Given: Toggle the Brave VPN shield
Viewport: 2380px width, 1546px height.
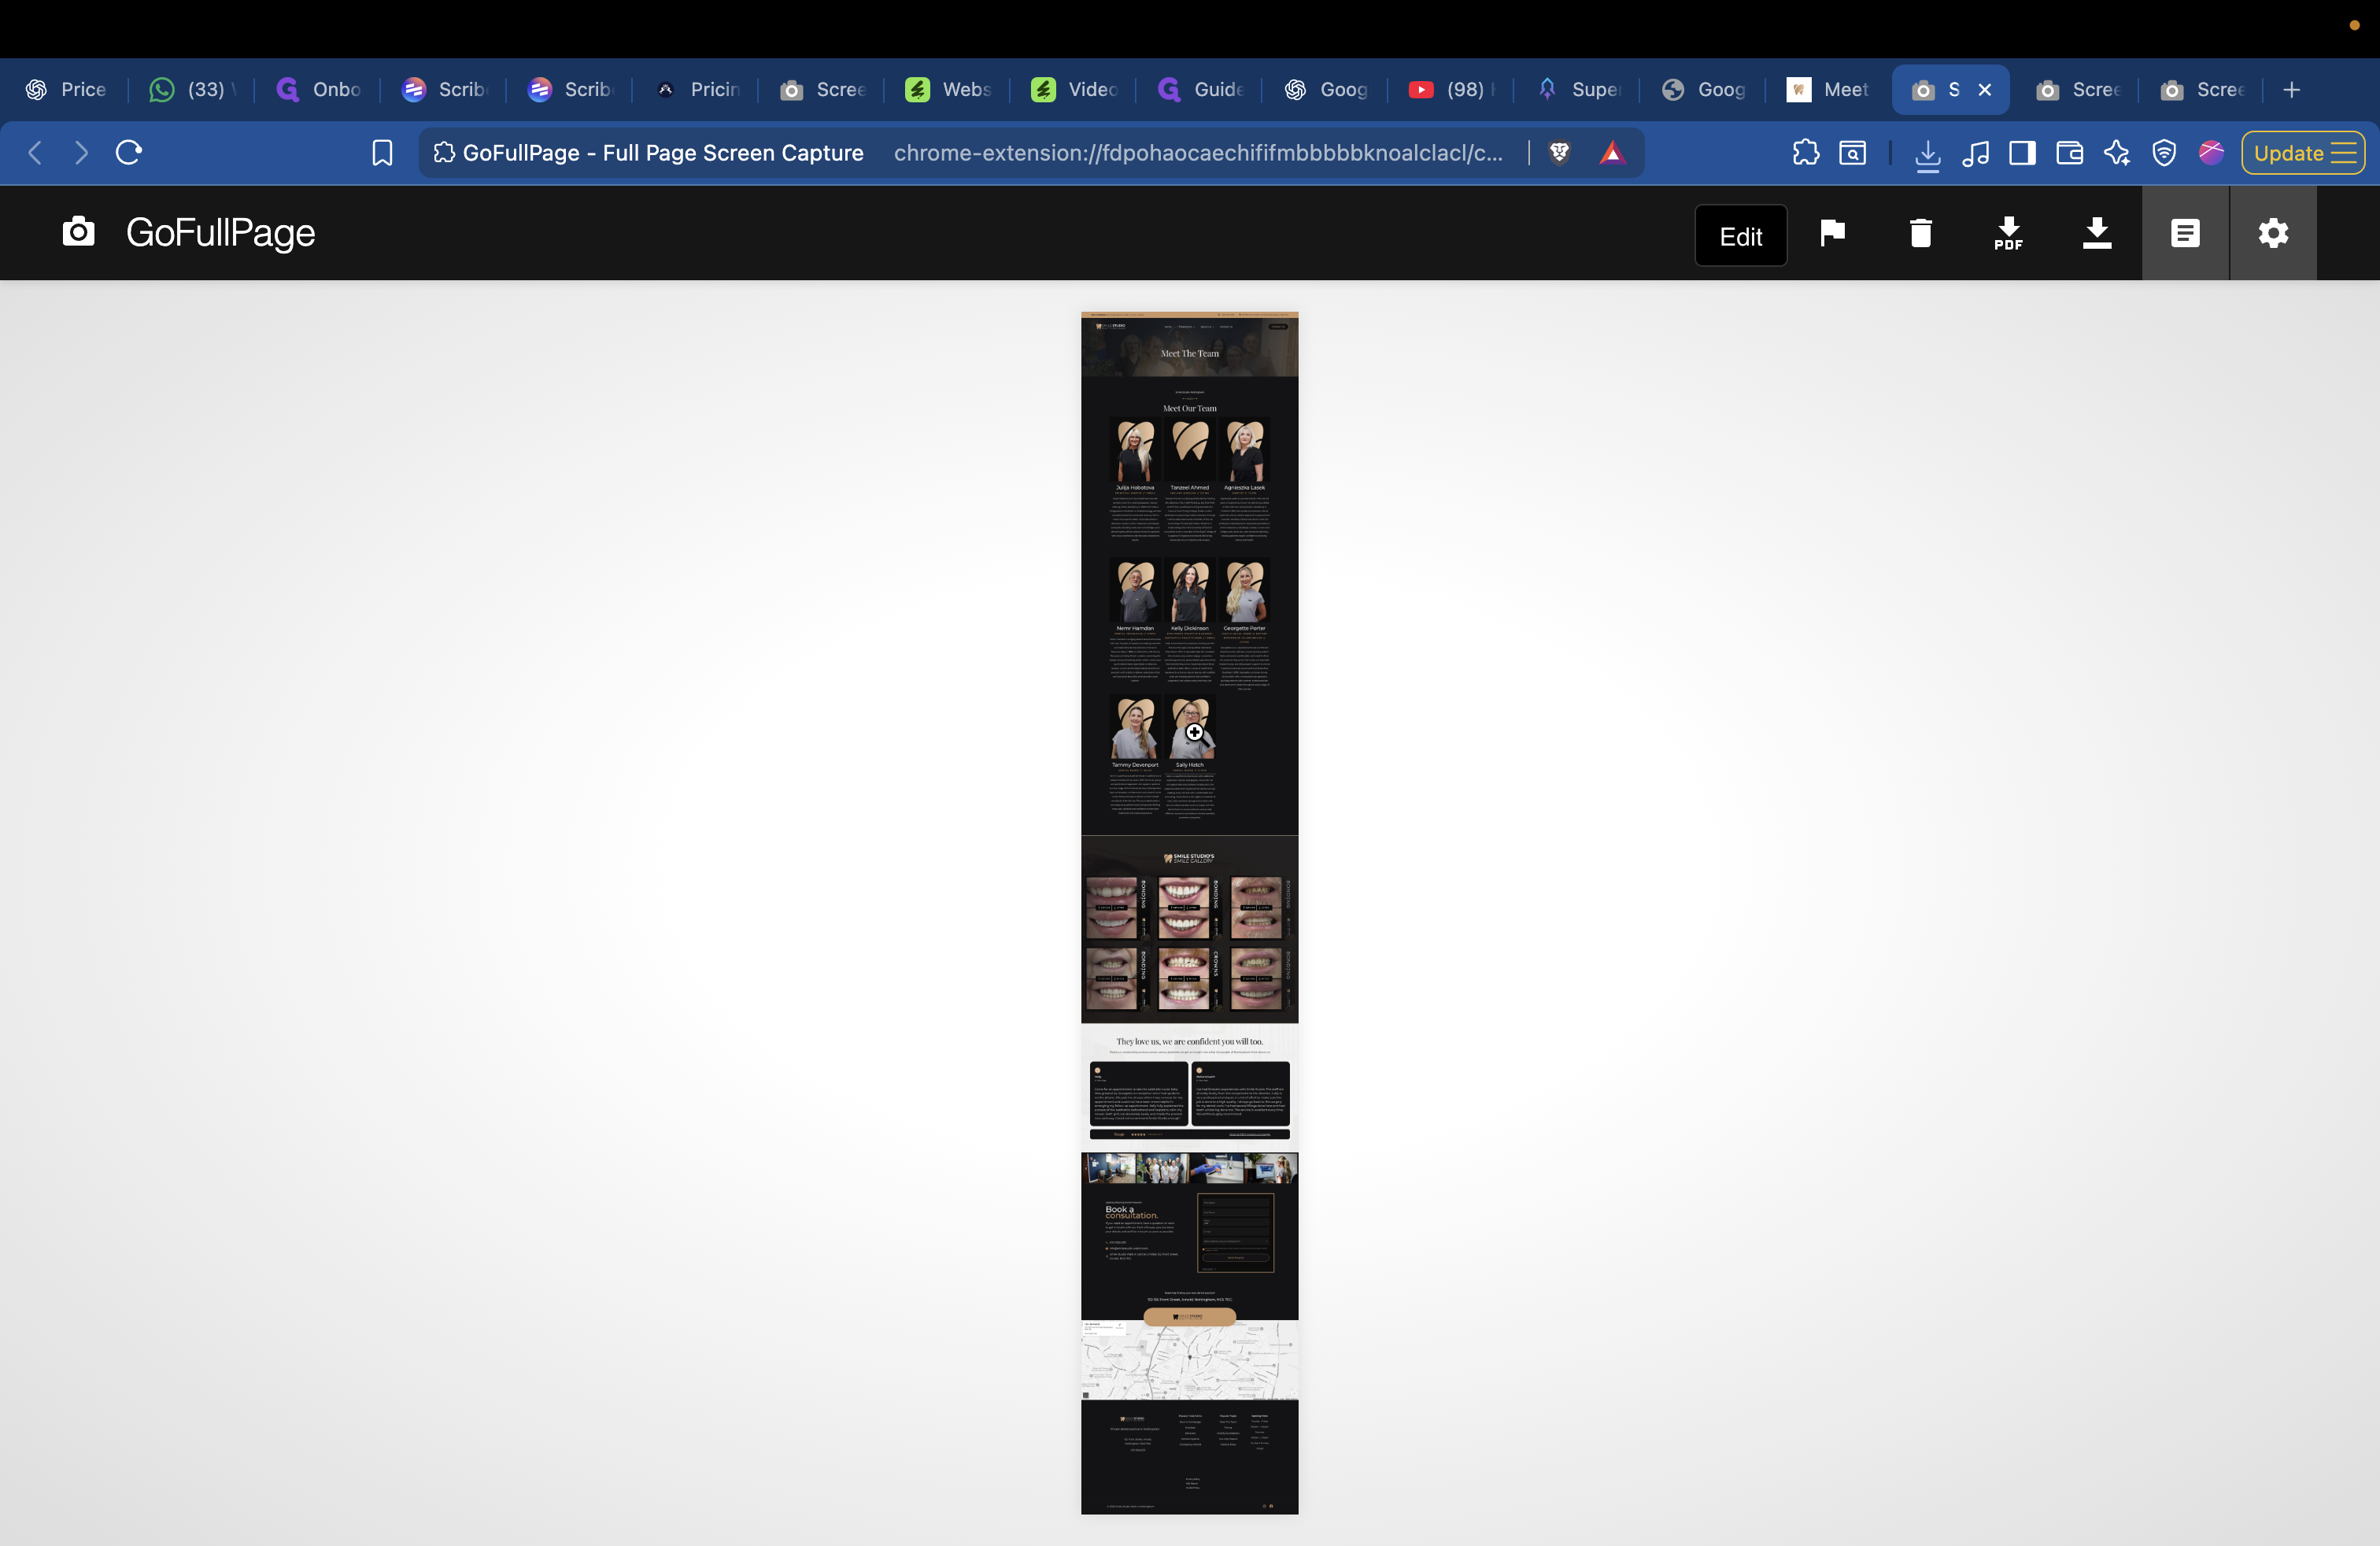Looking at the screenshot, I should 2165,153.
